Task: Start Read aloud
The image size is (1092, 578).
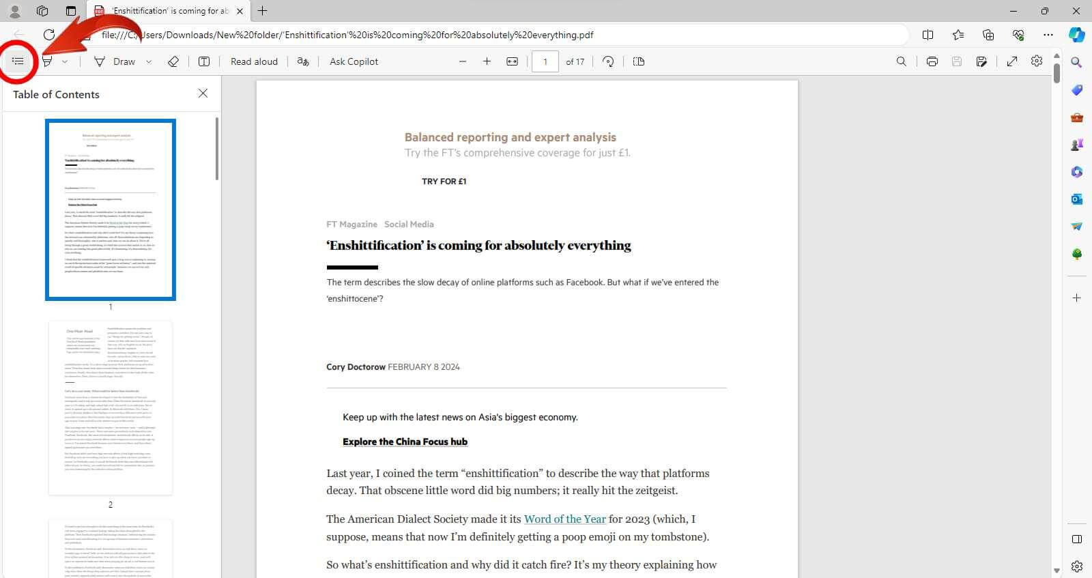Action: click(254, 61)
